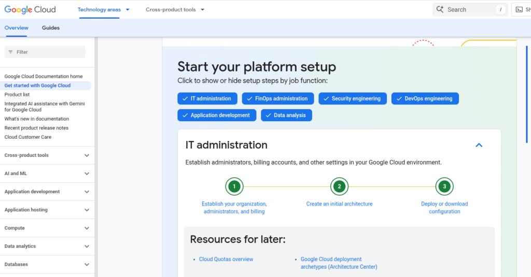Open Product list in sidebar
Image resolution: width=531 pixels, height=277 pixels.
click(x=17, y=95)
